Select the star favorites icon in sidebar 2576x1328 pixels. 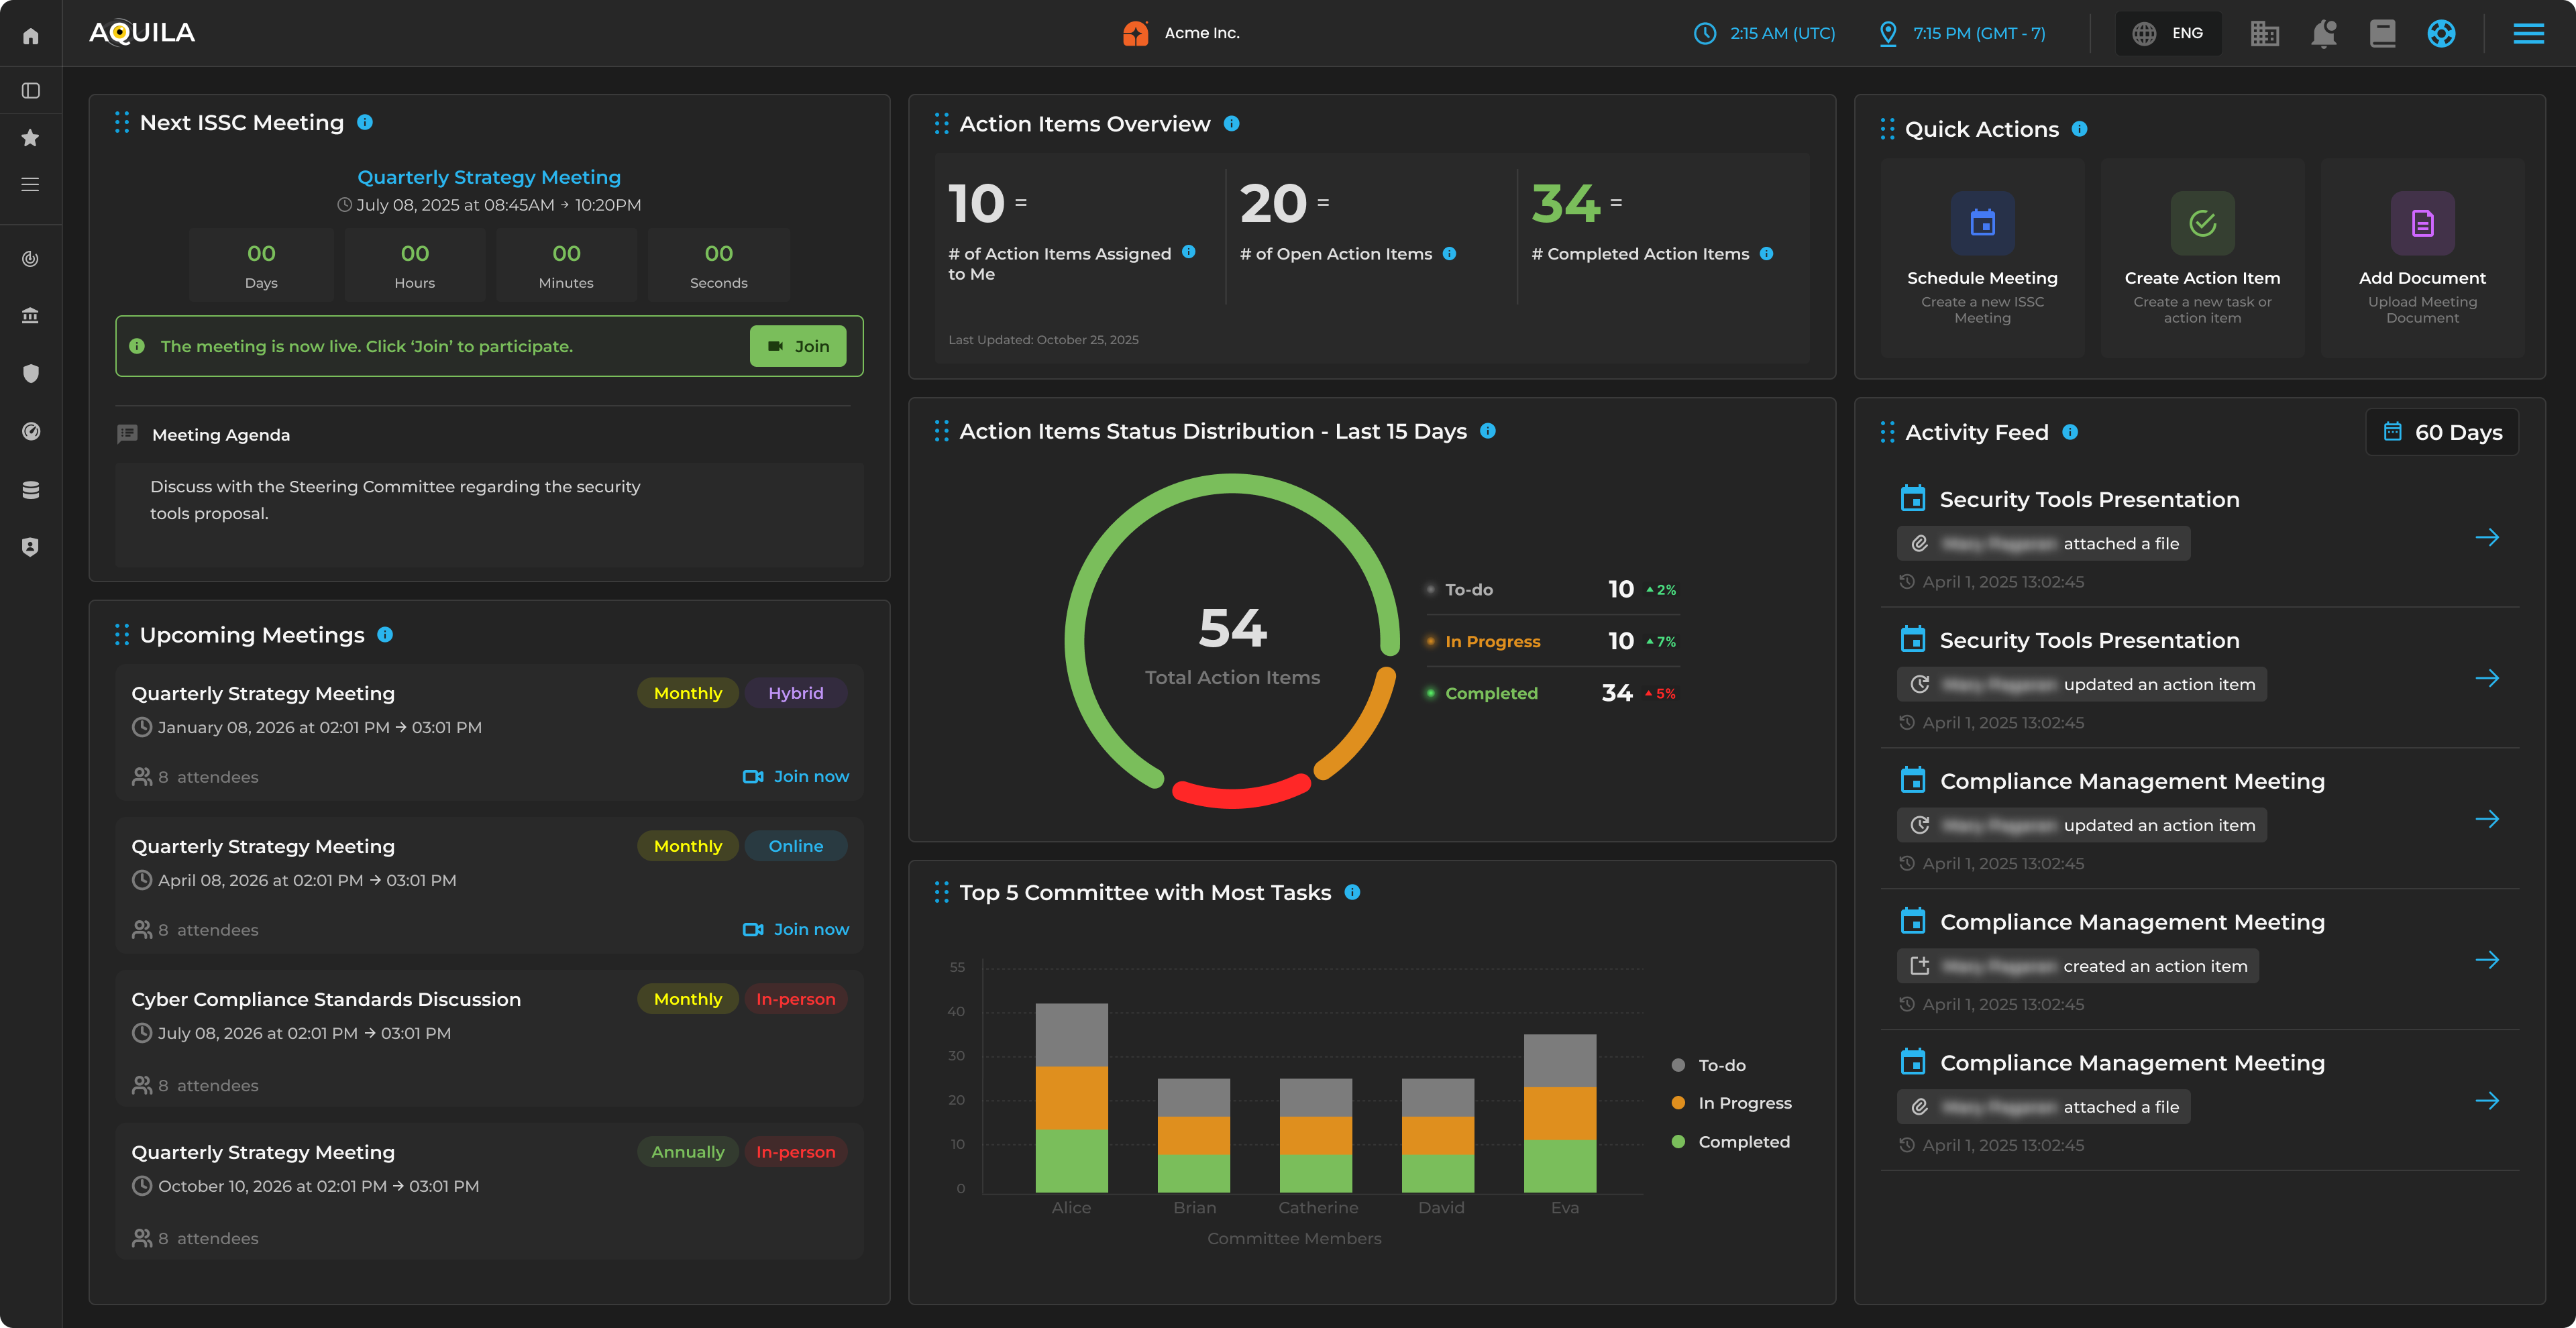(x=30, y=137)
